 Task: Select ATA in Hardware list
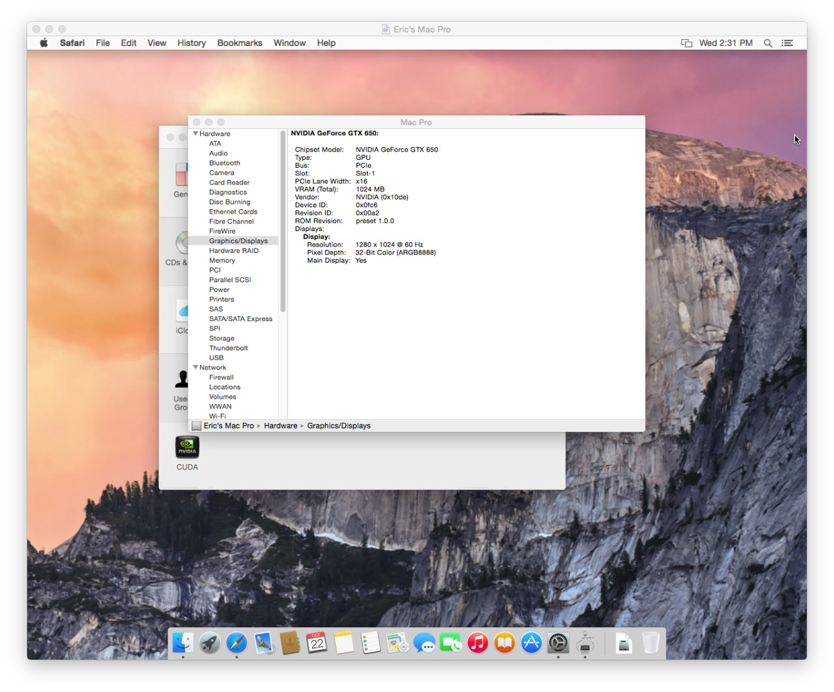[215, 144]
